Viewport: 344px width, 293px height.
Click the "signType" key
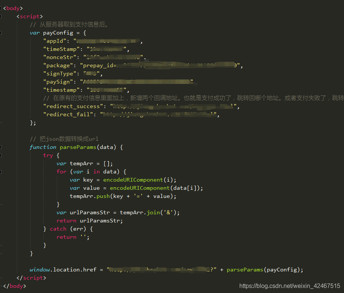click(60, 74)
